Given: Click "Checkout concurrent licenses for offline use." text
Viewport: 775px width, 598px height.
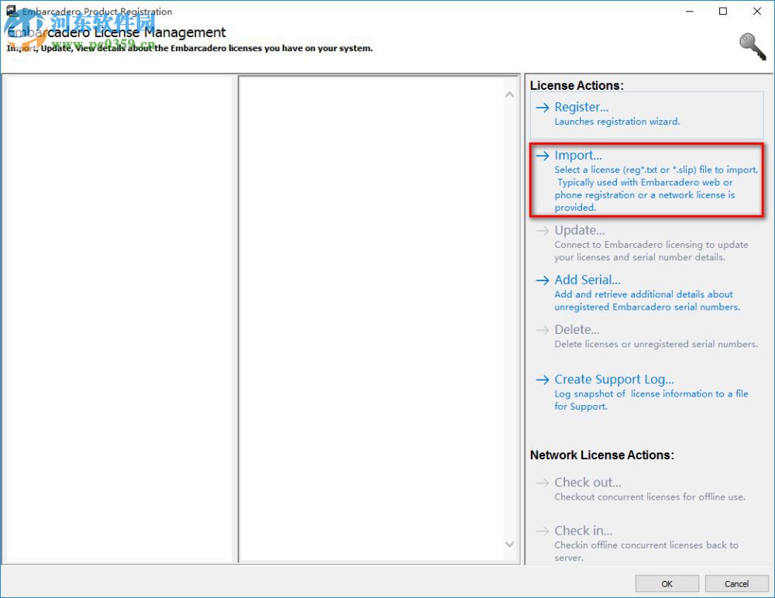Looking at the screenshot, I should click(649, 497).
